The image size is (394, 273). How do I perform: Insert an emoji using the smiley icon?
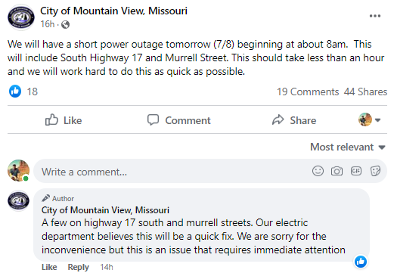point(318,171)
